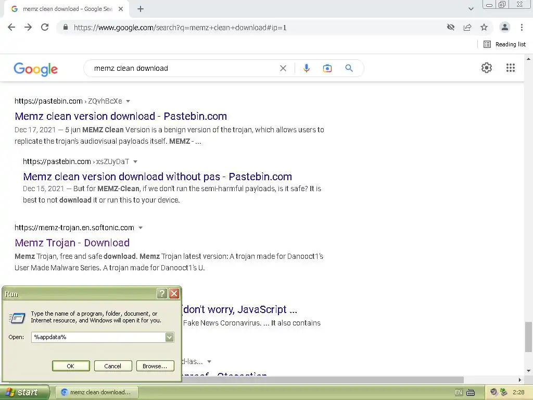
Task: Click the vertical scrollbar thumb on the page
Action: (528, 337)
